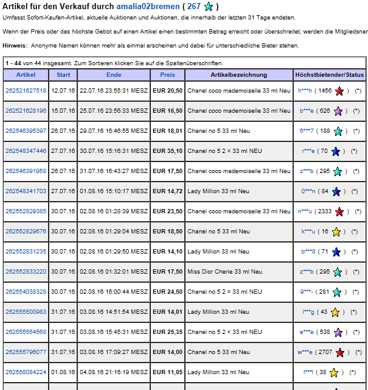Select price EUR 20,50
This screenshot has height=390, width=368.
(168, 91)
